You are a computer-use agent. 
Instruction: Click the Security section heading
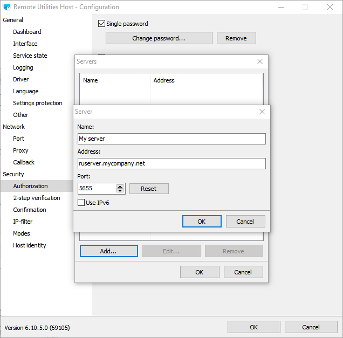coord(13,174)
